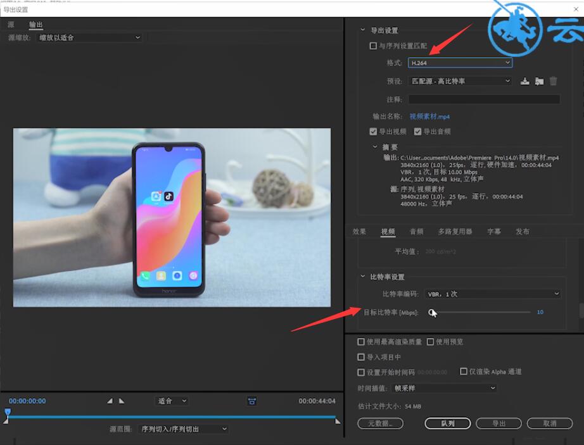
Task: Uncheck the Export Audio checkbox
Action: tap(417, 131)
